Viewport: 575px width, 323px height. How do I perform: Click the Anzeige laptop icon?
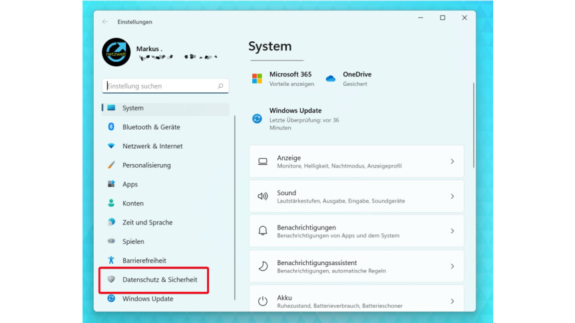tap(263, 161)
